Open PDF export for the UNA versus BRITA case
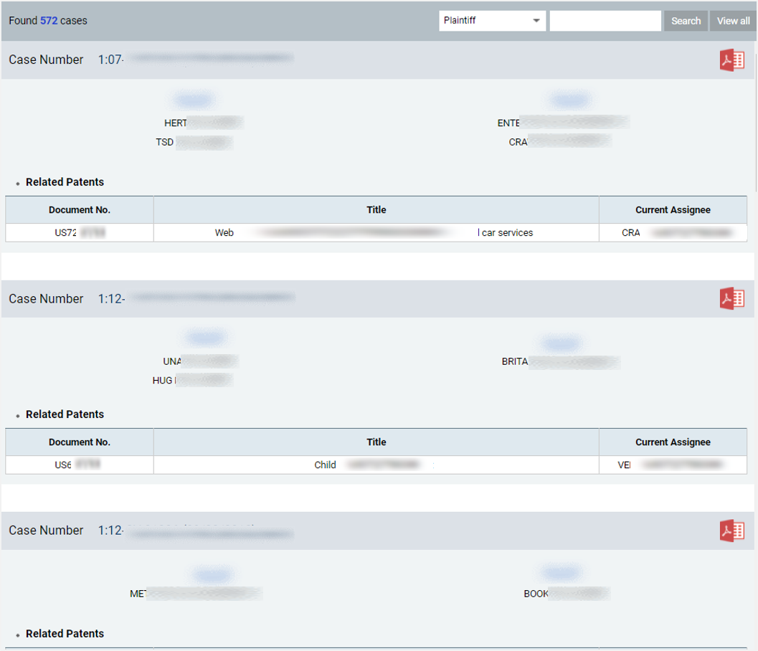The image size is (758, 651). click(731, 298)
